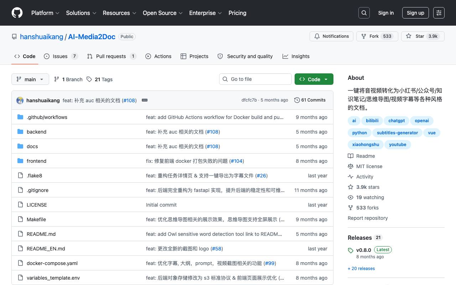
Task: Open the Pricing link
Action: [237, 13]
